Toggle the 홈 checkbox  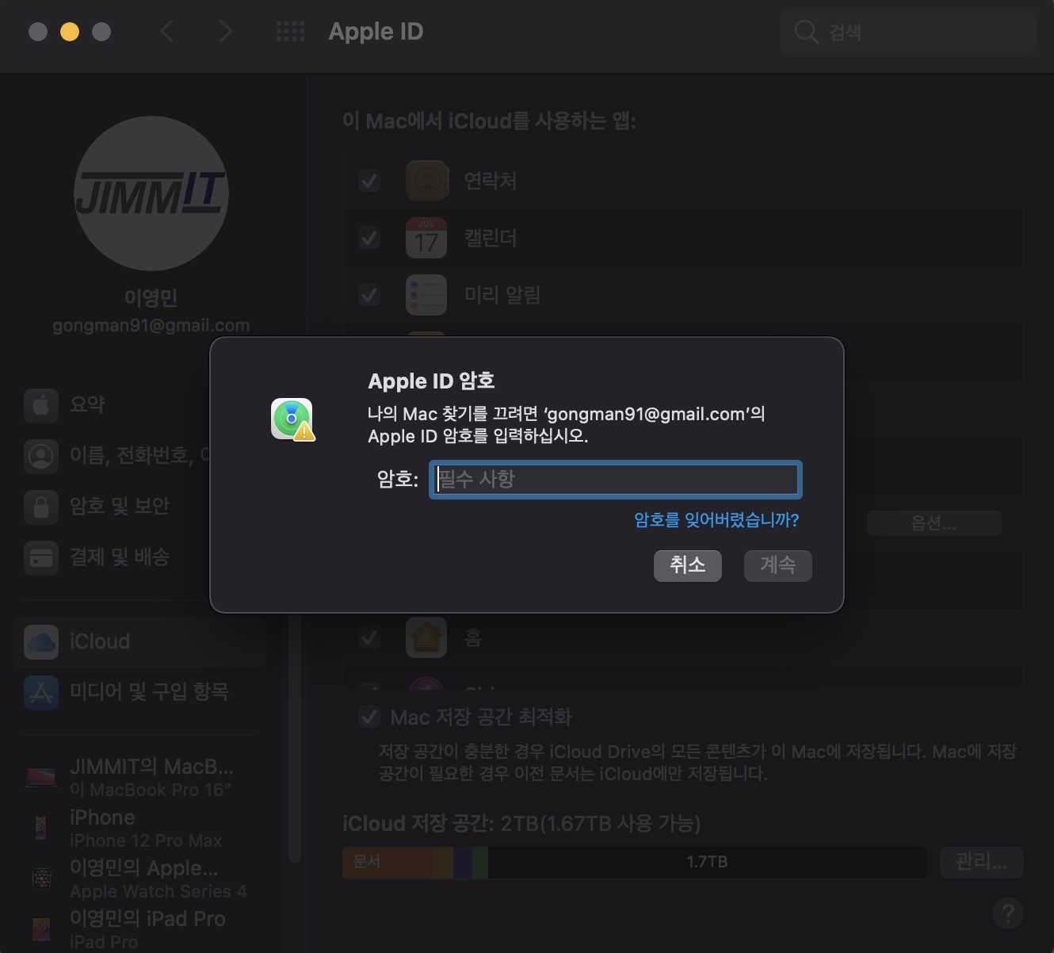369,637
